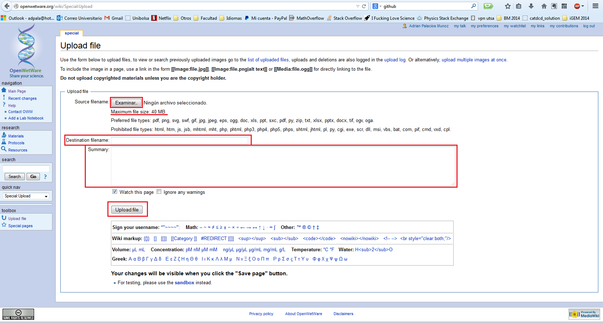
Task: Toggle the Watch this page checkbox
Action: click(115, 192)
